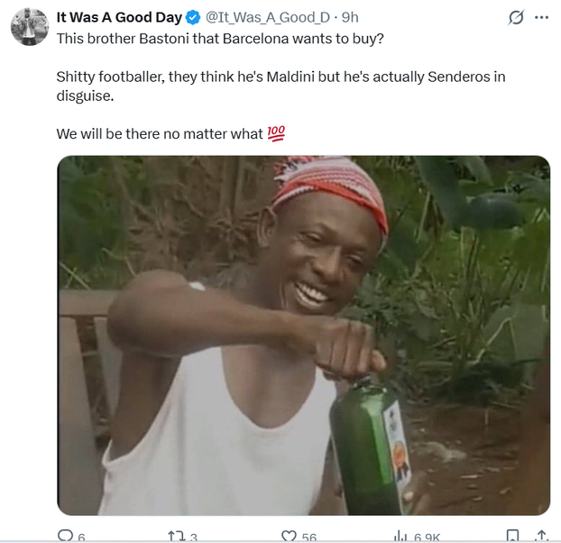Open the attached meme image

304,335
